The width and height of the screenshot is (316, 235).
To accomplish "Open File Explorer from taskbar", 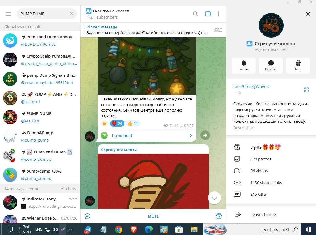I will [x=194, y=229].
